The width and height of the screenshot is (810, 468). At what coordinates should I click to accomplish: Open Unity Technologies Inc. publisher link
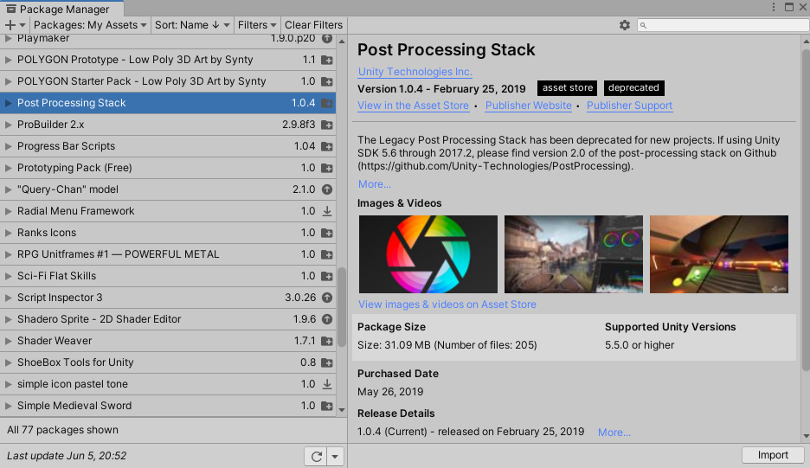(415, 72)
